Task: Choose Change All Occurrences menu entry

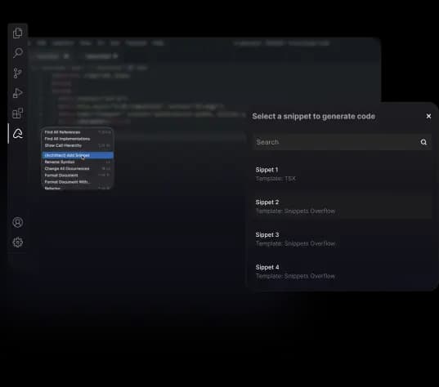Action: coord(78,169)
